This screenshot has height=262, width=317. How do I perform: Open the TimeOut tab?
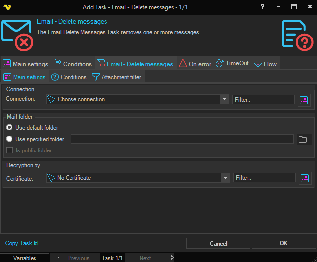tap(232, 64)
